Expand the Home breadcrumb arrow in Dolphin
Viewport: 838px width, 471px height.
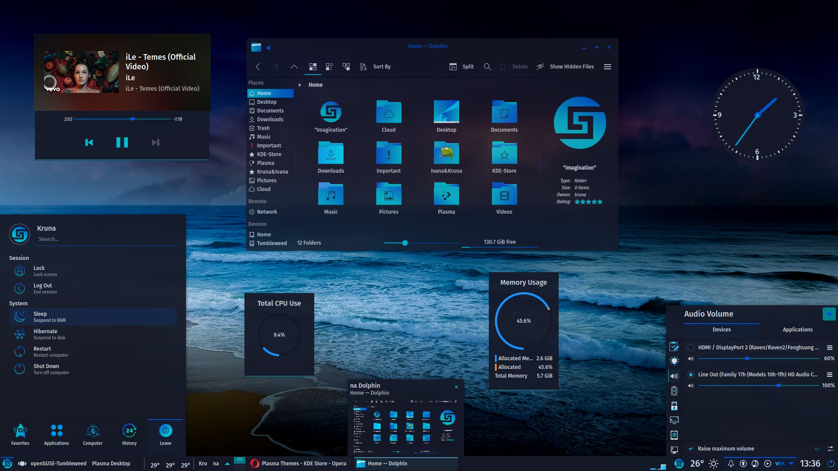pos(300,85)
